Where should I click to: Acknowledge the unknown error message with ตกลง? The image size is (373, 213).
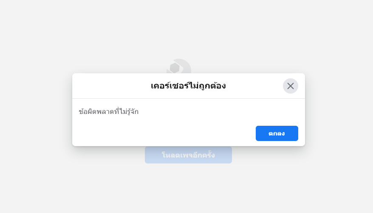click(x=277, y=133)
